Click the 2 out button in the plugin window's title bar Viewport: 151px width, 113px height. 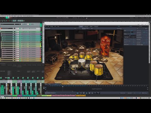(x=142, y=24)
